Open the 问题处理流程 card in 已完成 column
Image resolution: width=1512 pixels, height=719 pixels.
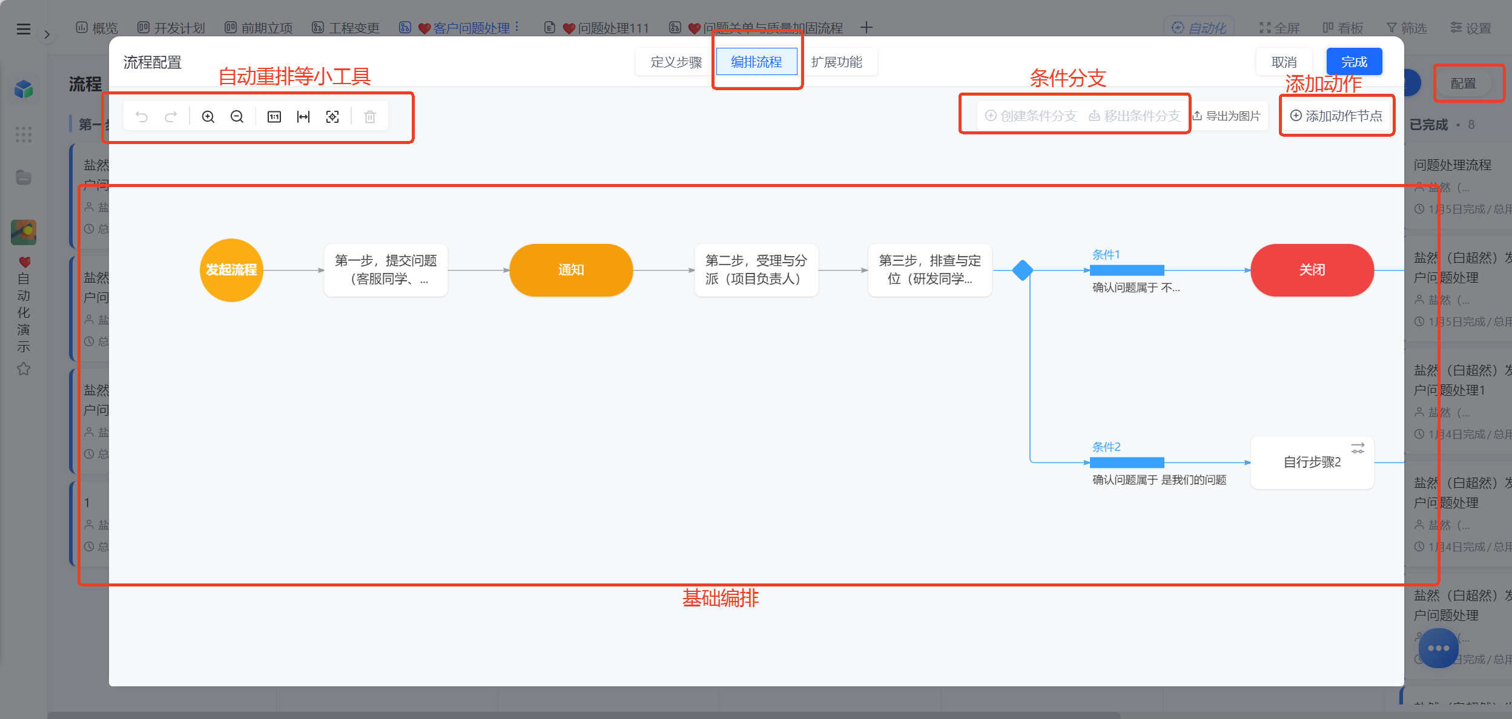[1457, 186]
